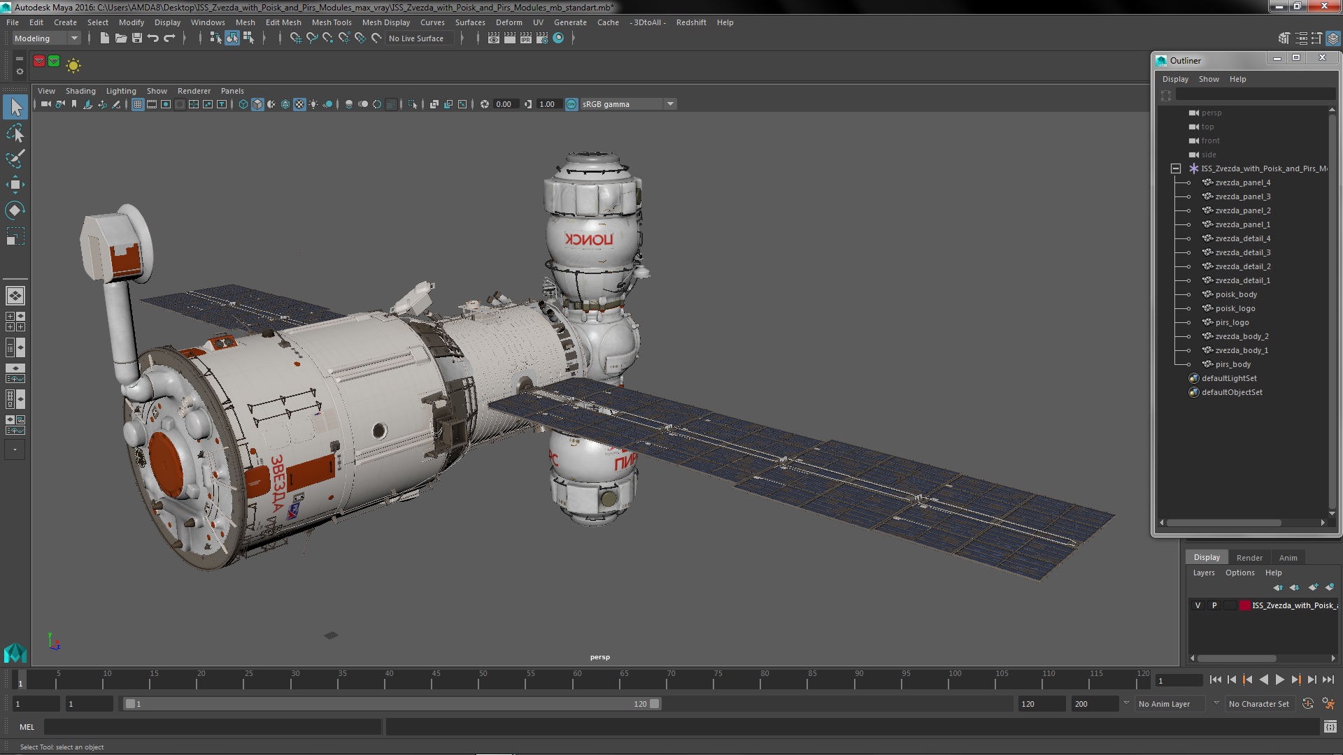The width and height of the screenshot is (1343, 755).
Task: Open the Outliner Show menu
Action: tap(1209, 79)
